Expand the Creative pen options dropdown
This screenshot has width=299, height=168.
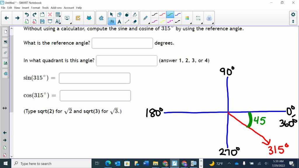click(149, 23)
